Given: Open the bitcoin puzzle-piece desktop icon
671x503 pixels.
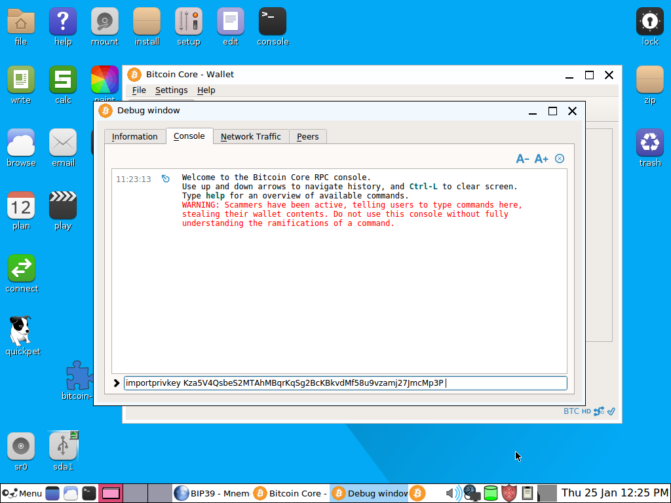Looking at the screenshot, I should click(79, 380).
